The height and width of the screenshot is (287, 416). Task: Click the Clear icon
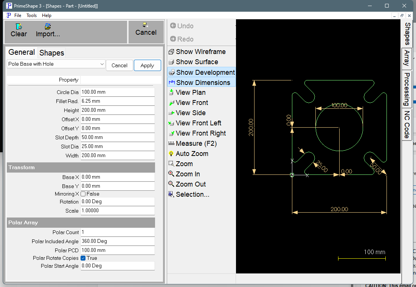19,26
